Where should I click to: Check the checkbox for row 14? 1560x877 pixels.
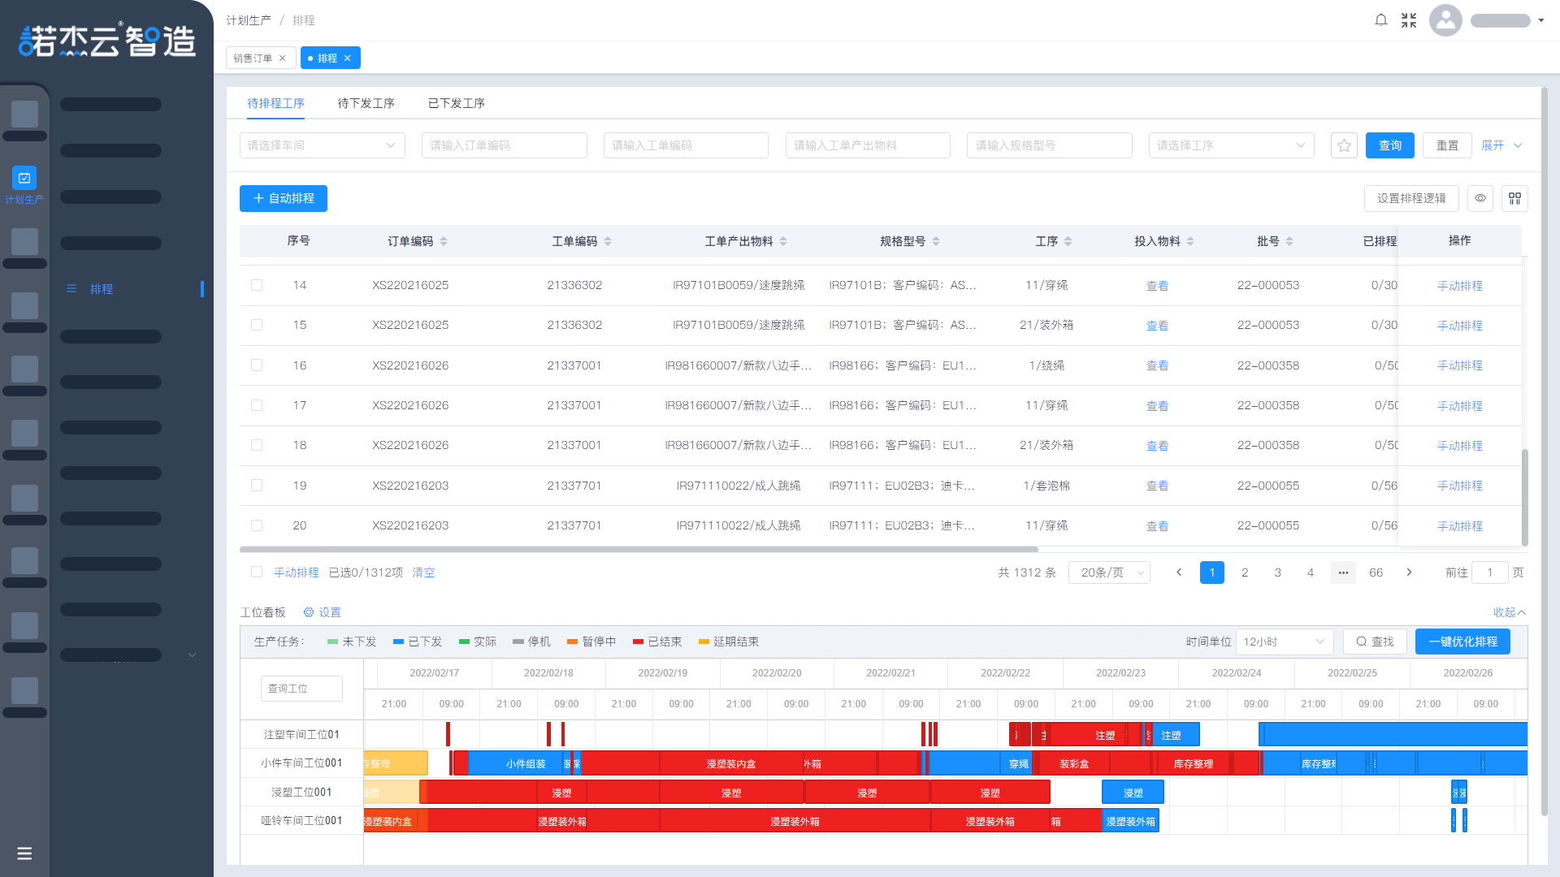[257, 285]
